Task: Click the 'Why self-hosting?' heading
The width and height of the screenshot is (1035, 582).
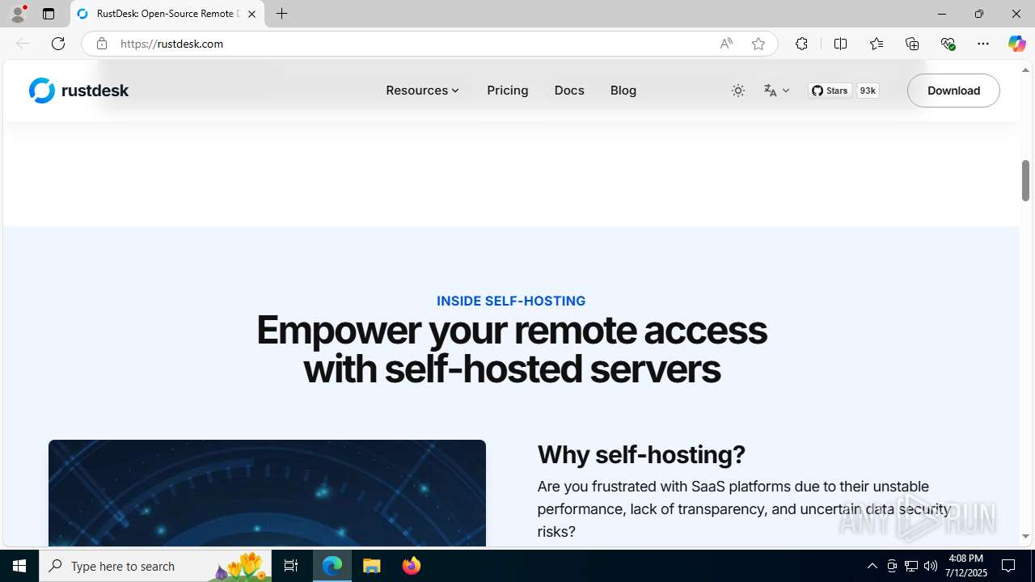Action: tap(641, 454)
